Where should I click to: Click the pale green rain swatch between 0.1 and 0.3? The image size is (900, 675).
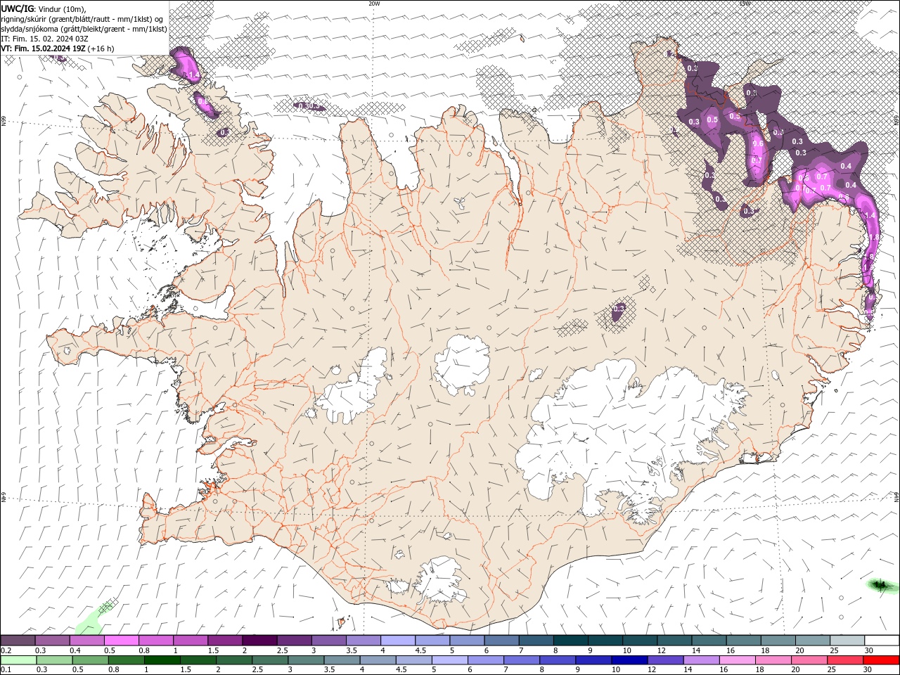[18, 660]
